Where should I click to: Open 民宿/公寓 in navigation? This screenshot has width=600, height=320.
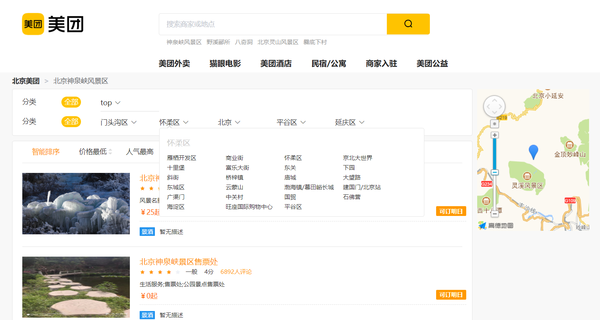[x=329, y=63]
